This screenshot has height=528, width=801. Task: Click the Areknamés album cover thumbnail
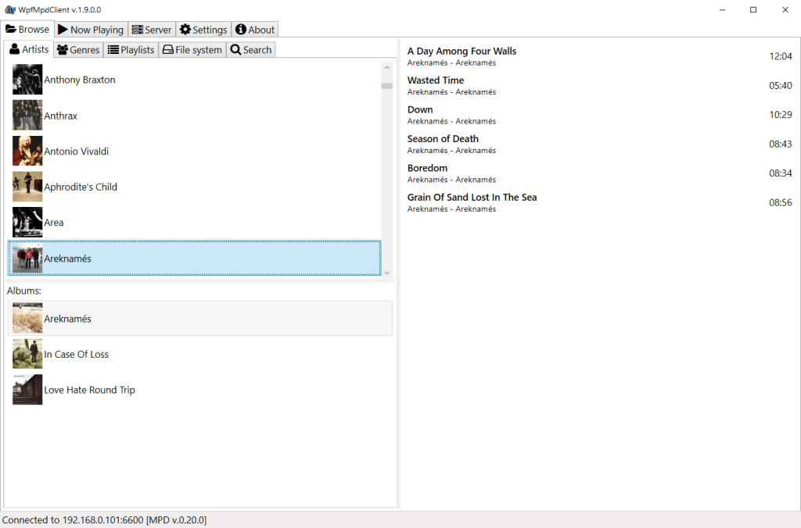tap(27, 318)
